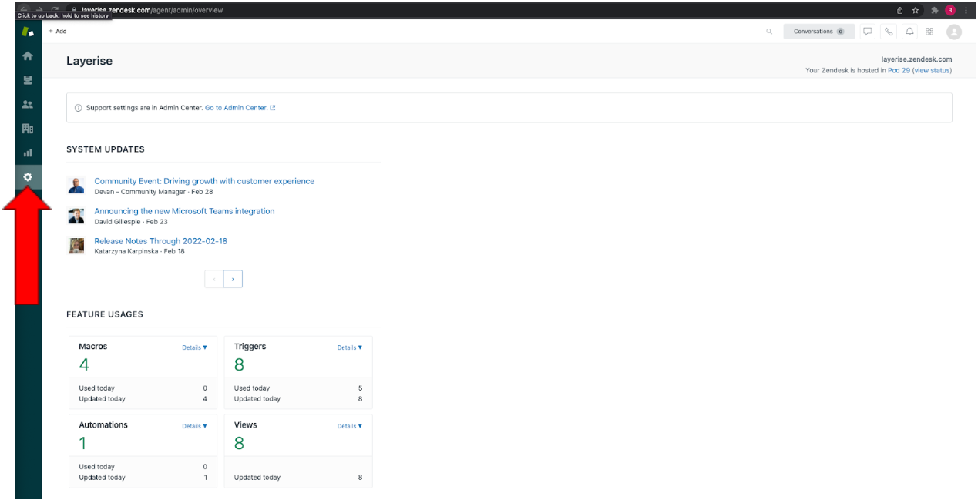Bookmark page with the star icon
The height and width of the screenshot is (500, 978).
tap(916, 10)
